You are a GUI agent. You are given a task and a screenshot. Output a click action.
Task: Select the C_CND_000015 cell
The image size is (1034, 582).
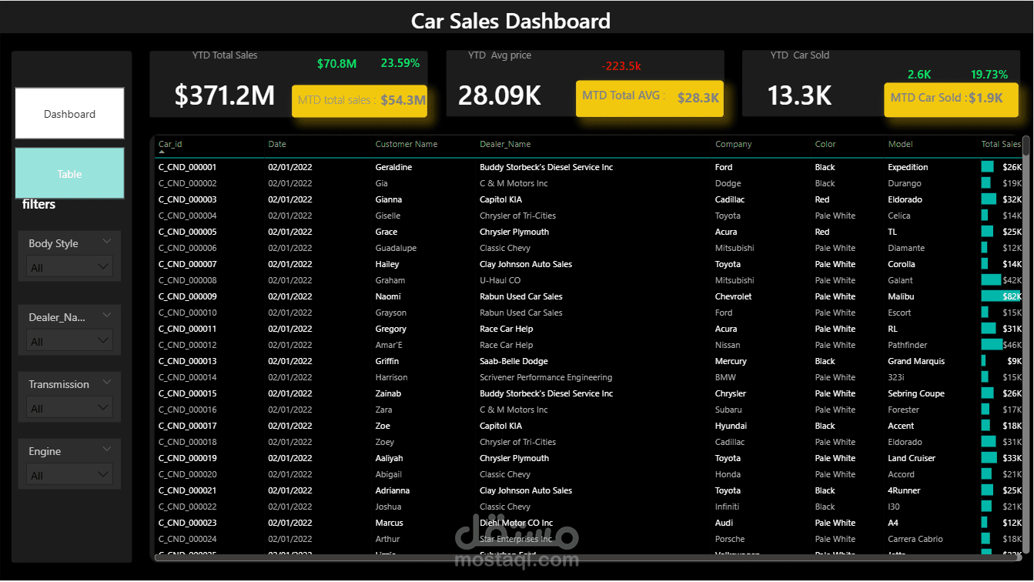coord(187,393)
